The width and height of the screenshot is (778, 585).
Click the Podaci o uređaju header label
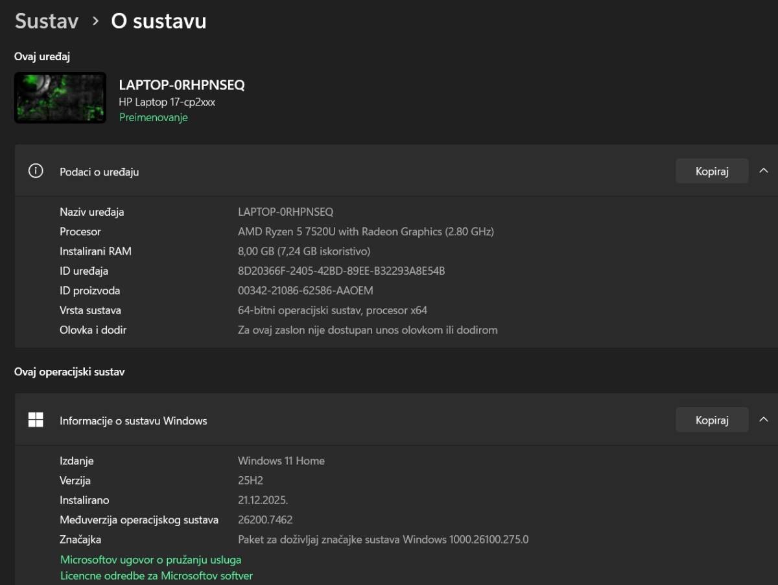coord(99,172)
